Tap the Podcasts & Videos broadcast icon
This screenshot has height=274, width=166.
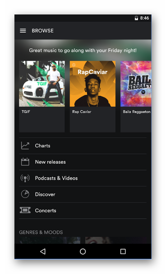25,178
